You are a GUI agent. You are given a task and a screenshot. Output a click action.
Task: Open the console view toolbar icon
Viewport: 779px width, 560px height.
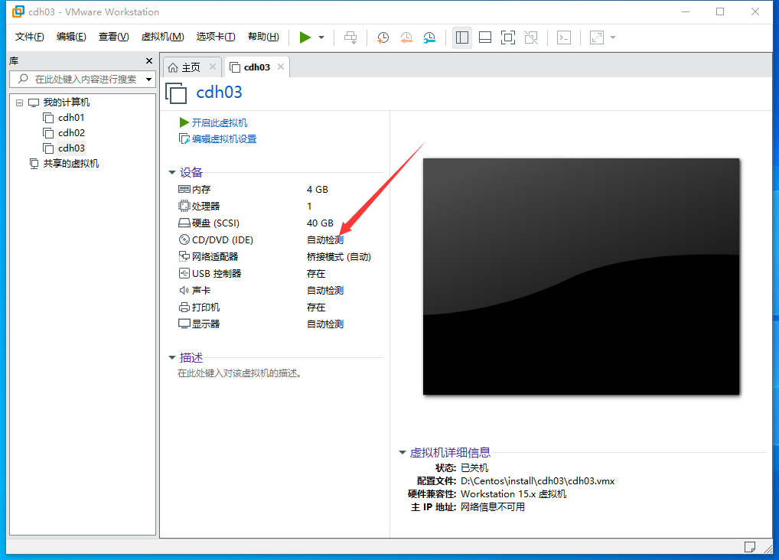tap(564, 37)
